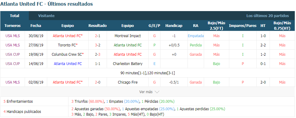This screenshot has height=118, width=296.
Task: Open Montreal Impact team link
Action: [128, 36]
